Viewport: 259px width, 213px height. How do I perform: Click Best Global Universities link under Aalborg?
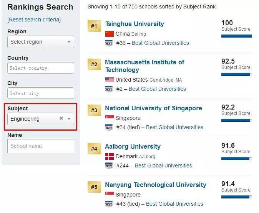click(163, 165)
